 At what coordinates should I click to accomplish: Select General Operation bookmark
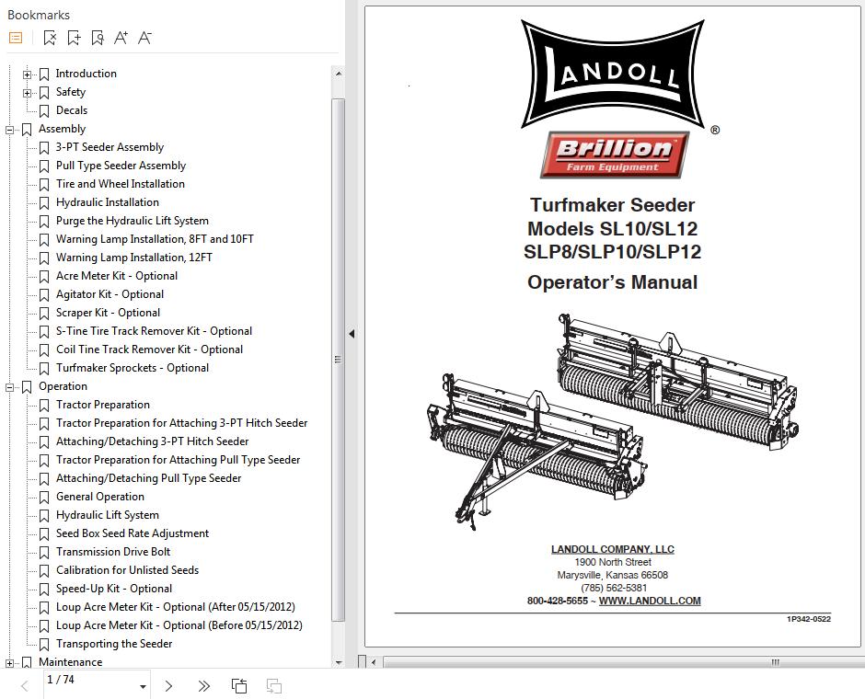click(100, 497)
